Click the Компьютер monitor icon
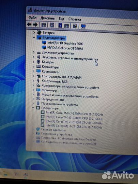 click(39, 71)
